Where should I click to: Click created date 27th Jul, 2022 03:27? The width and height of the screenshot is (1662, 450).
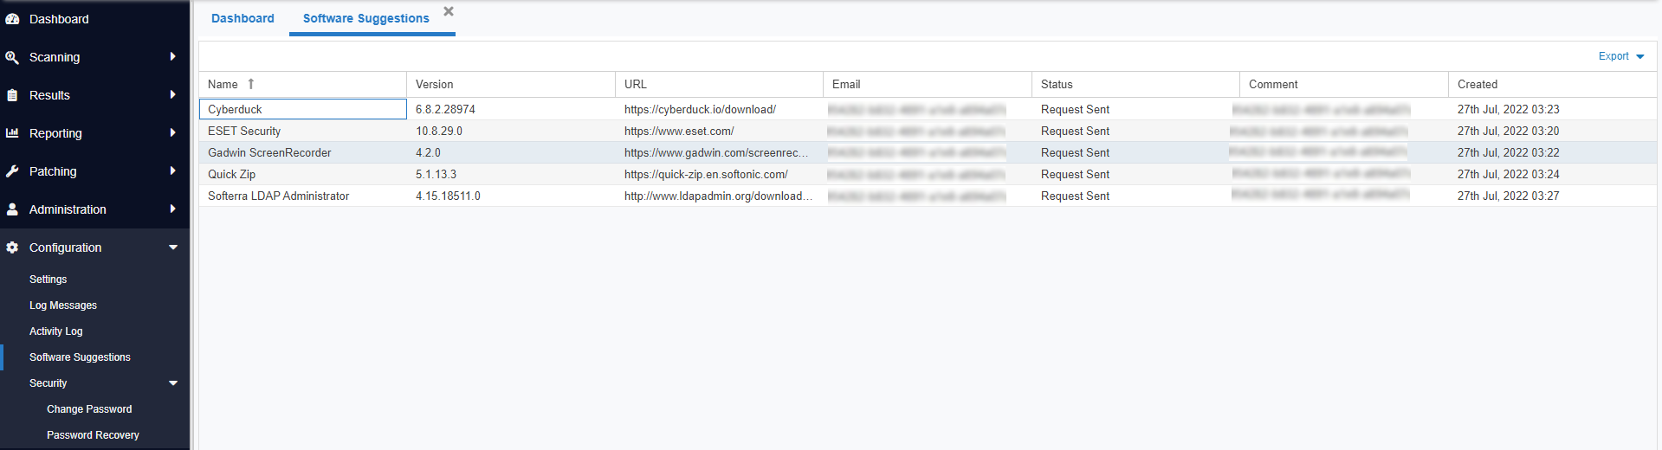1508,196
